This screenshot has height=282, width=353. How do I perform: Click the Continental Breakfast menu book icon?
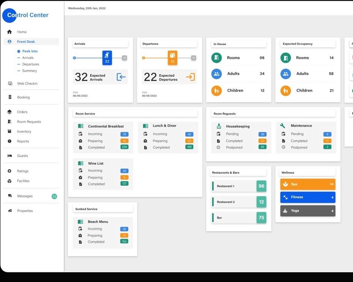[80, 126]
